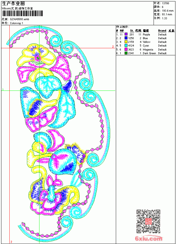
Task: Click the Magenta row stitch count 3623
Action: click(131, 49)
